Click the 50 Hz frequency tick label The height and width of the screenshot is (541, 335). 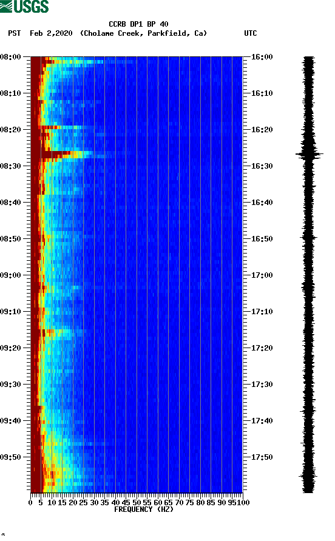coord(137,503)
